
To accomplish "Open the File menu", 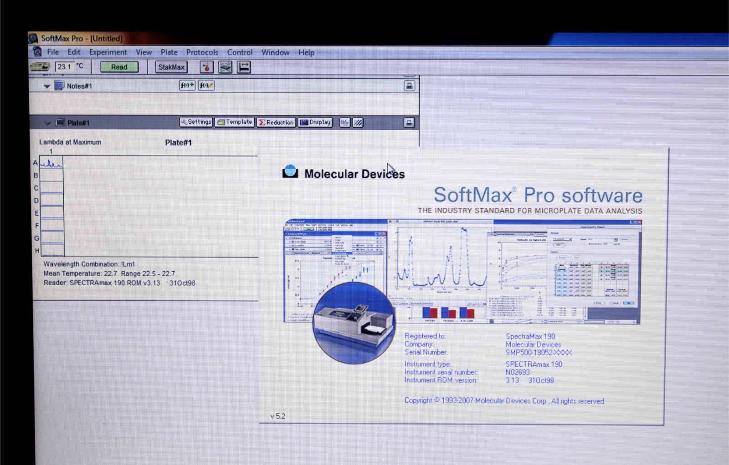I will (53, 52).
